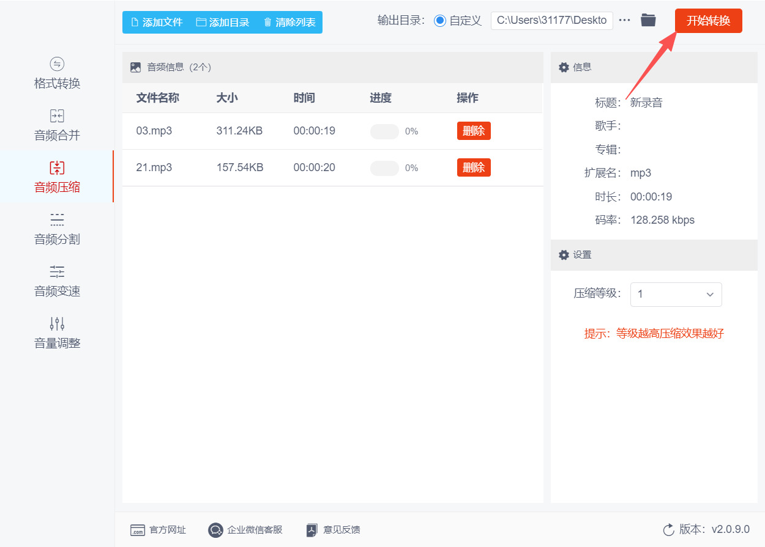The width and height of the screenshot is (765, 547).
Task: Select the 21.mp3 file name
Action: coord(154,167)
